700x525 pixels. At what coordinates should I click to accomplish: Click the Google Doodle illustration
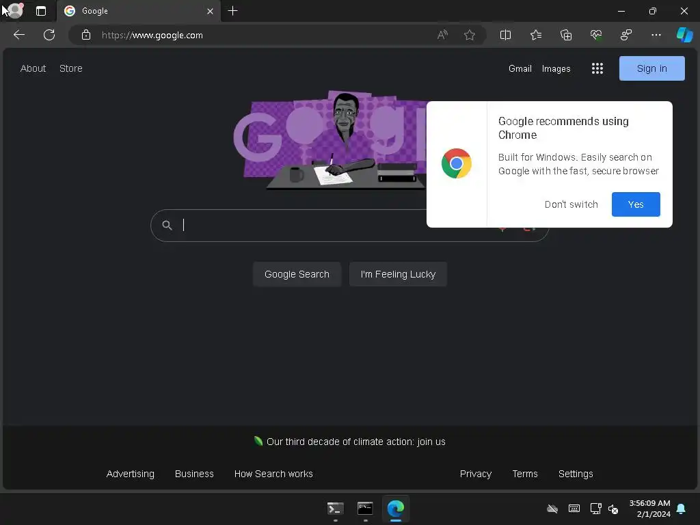(330, 141)
